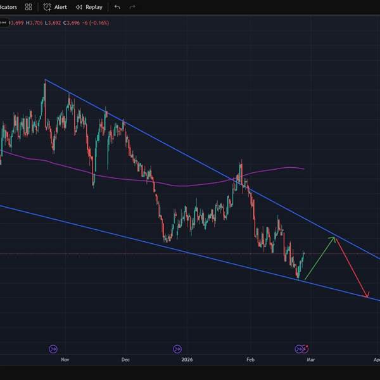Click the red event marker before March
The image size is (380, 380).
pyautogui.click(x=305, y=348)
